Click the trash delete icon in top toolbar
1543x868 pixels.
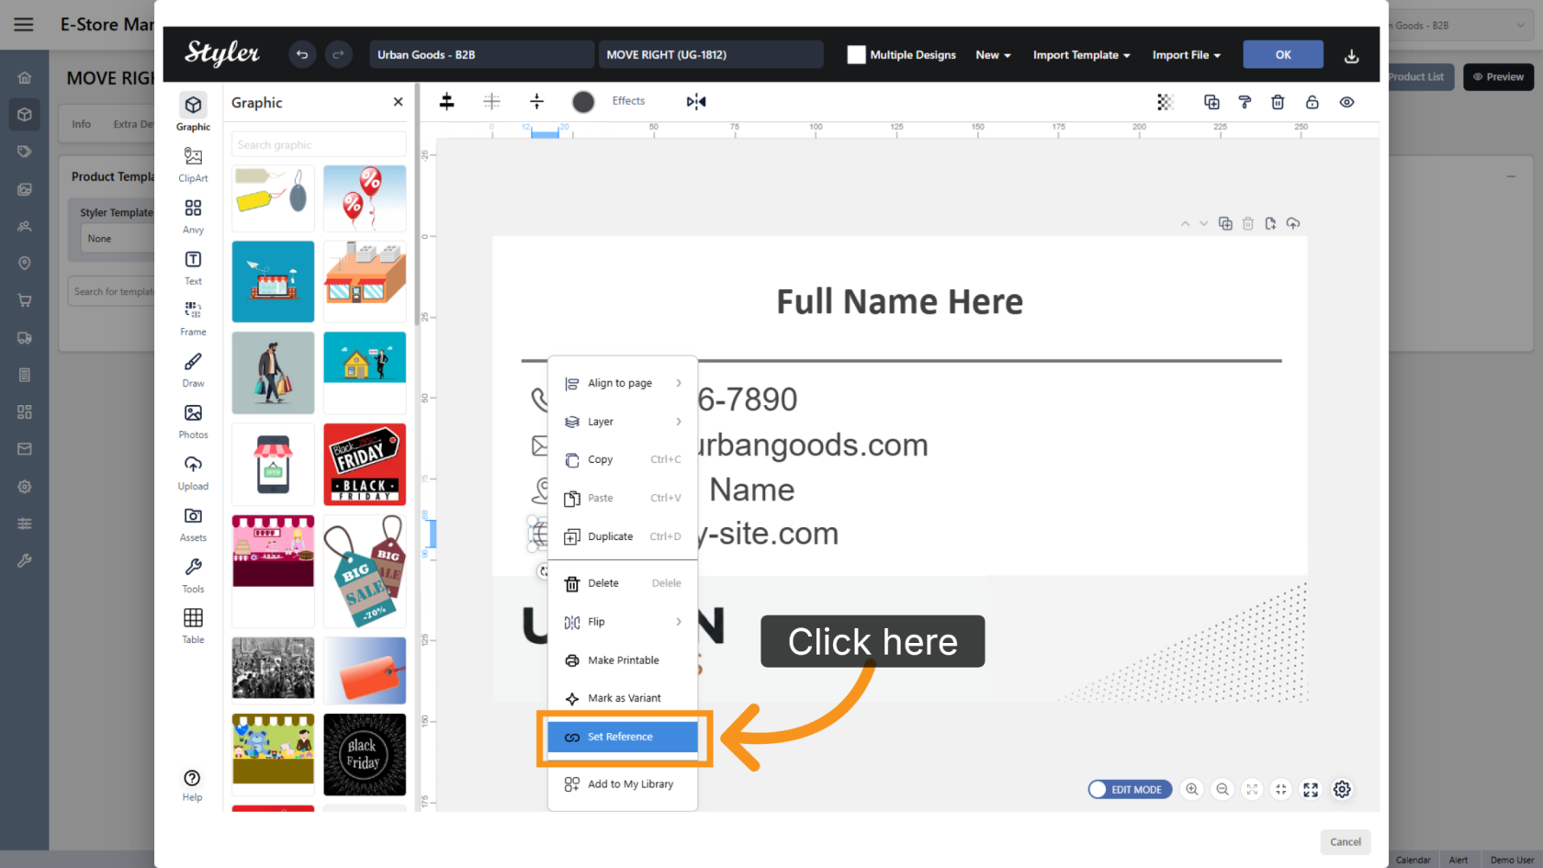(x=1278, y=102)
